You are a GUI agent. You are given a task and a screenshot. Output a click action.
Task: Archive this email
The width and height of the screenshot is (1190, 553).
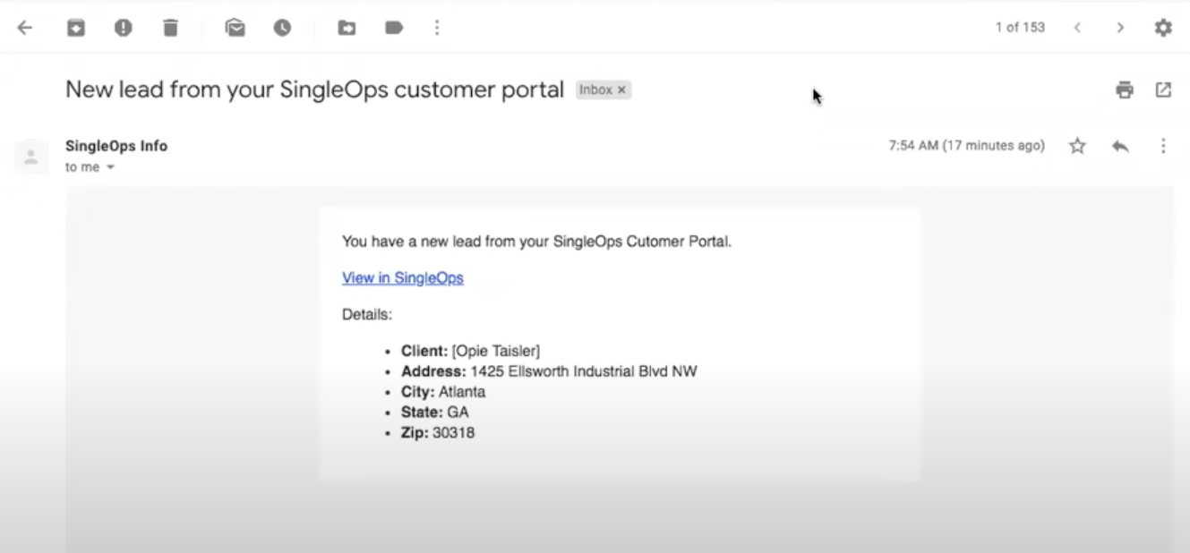[76, 28]
